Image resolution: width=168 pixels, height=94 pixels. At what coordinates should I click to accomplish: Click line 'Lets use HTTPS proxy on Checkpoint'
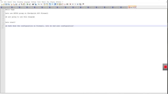pos(27,13)
